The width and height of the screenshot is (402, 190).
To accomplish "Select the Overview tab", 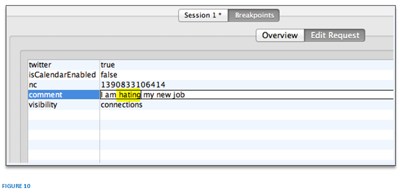I will coord(280,35).
